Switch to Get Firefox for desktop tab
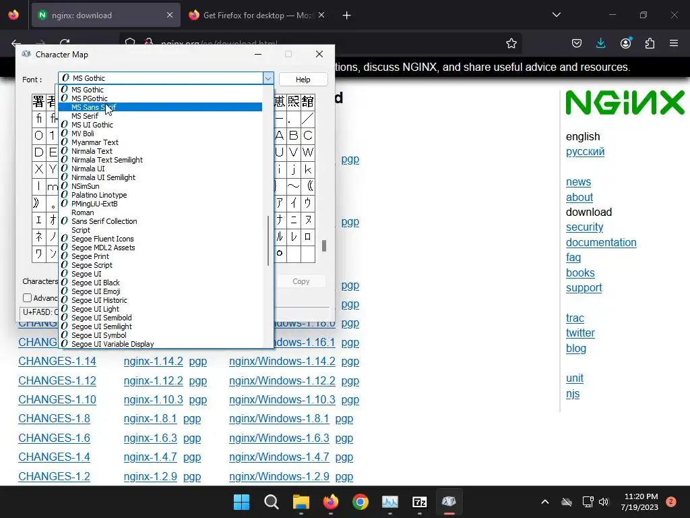690x518 pixels. point(257,16)
